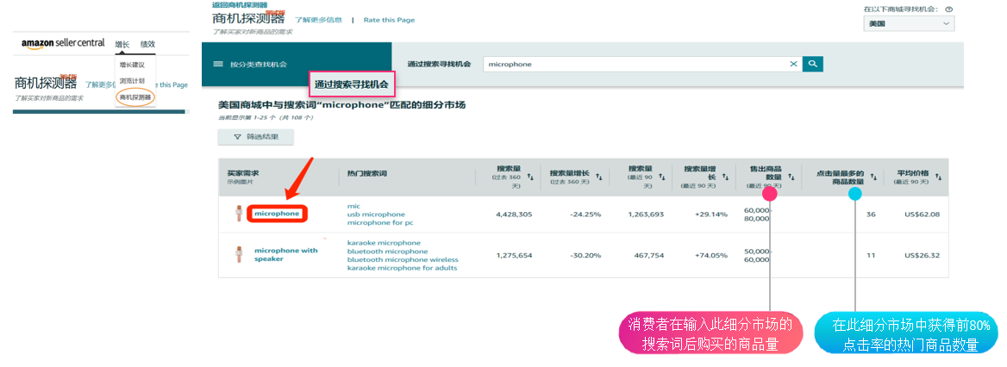Open the microphone niche link
Viewport: 1007px width, 367px height.
pos(276,213)
